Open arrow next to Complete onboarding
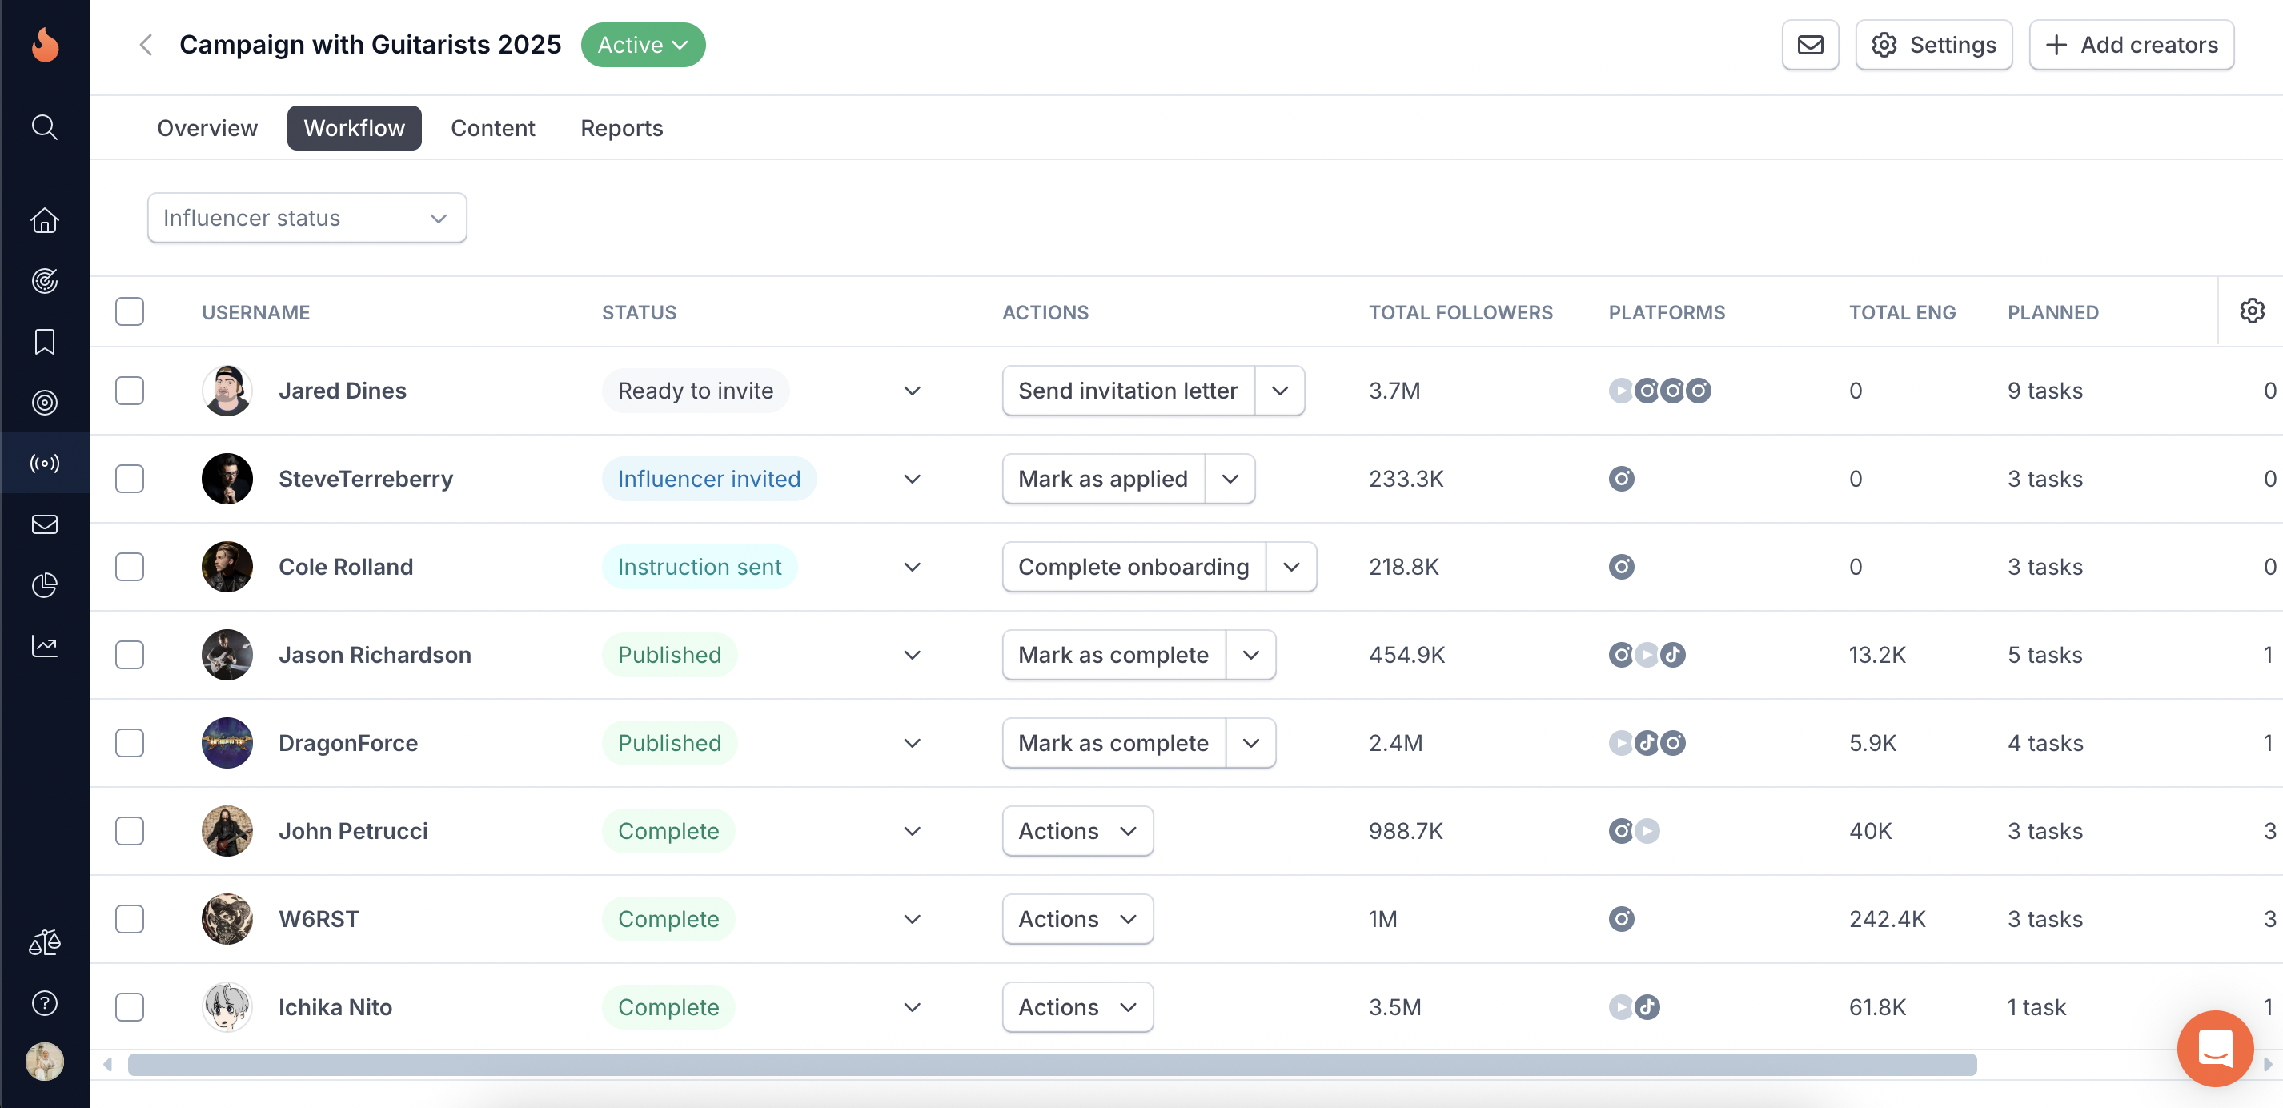The height and width of the screenshot is (1108, 2283). (1290, 567)
